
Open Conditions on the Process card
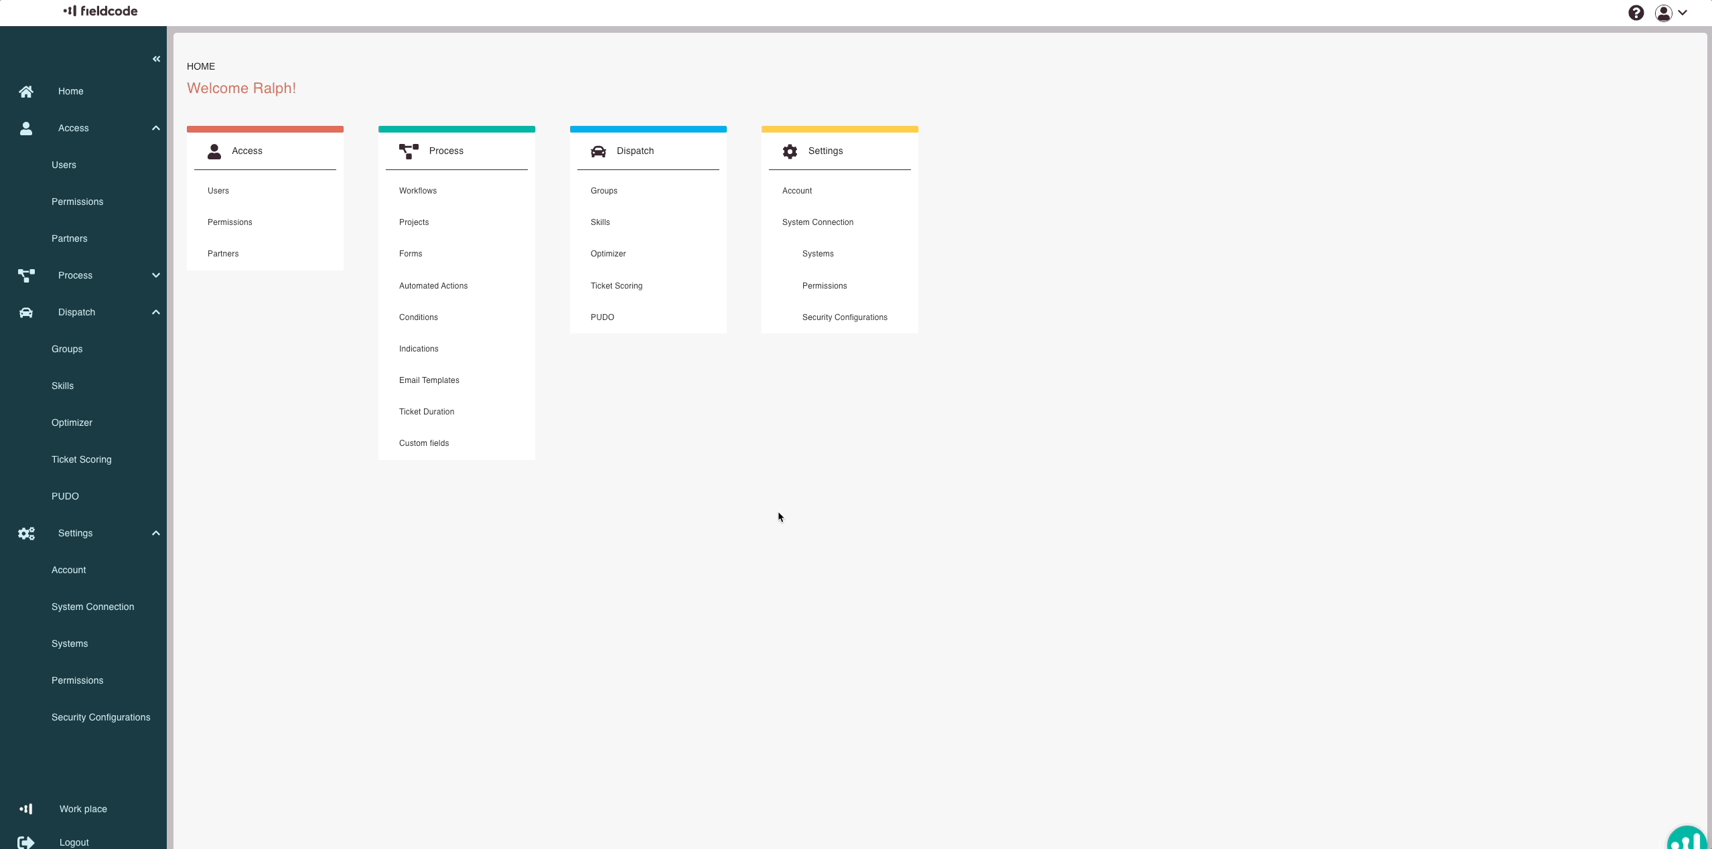(x=419, y=317)
